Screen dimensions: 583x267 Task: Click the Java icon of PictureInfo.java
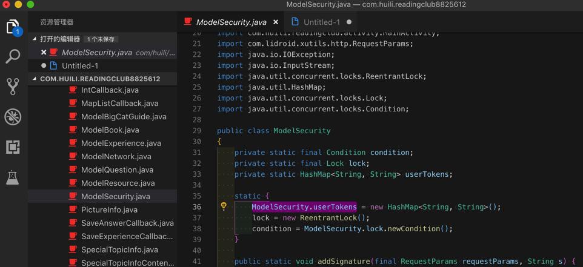point(73,210)
